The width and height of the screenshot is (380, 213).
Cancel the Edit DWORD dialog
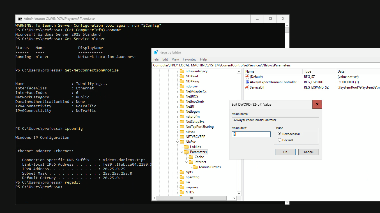coord(308,152)
